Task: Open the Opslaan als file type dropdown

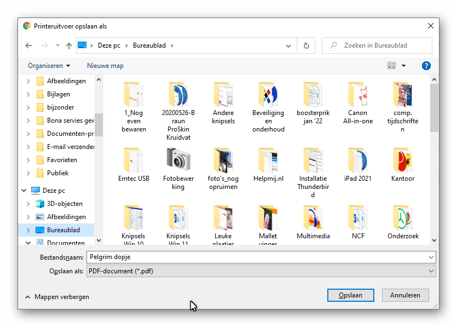Action: [431, 271]
